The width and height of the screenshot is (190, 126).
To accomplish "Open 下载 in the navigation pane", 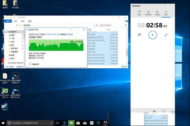I will point(12,38).
